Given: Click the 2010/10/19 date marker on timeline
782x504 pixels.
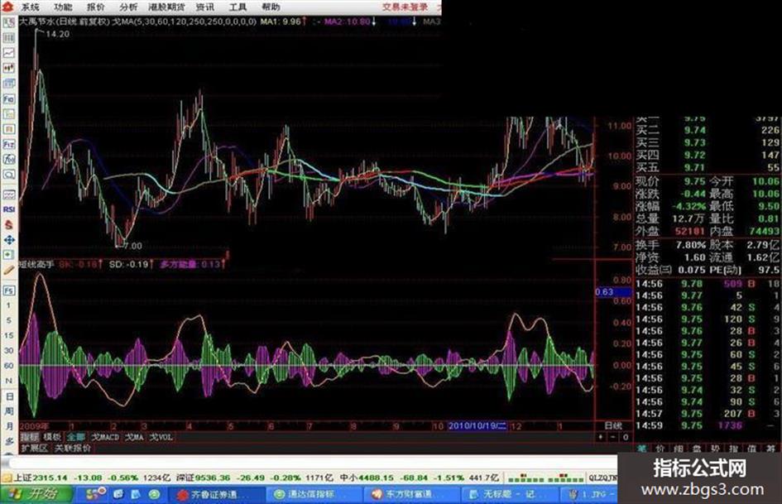Looking at the screenshot, I should 477,424.
